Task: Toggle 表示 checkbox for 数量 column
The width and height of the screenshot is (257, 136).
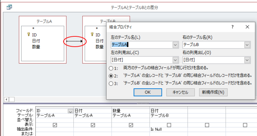Action: 131,125
